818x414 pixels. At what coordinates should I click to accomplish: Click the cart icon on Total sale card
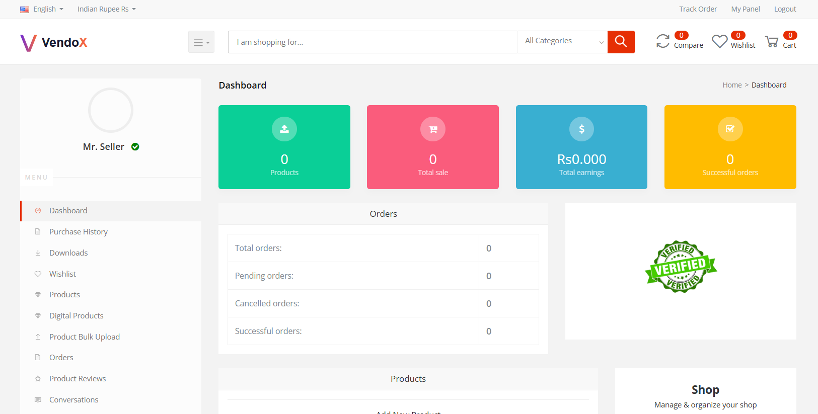click(x=433, y=129)
